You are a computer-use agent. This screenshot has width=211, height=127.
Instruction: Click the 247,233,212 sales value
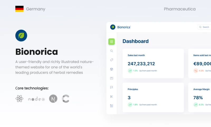tap(141, 63)
